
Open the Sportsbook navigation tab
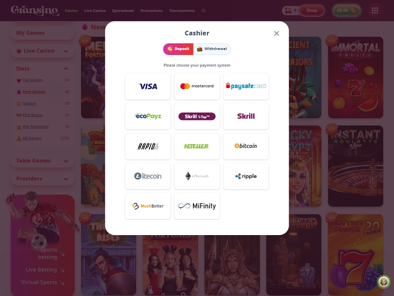[x=123, y=10]
